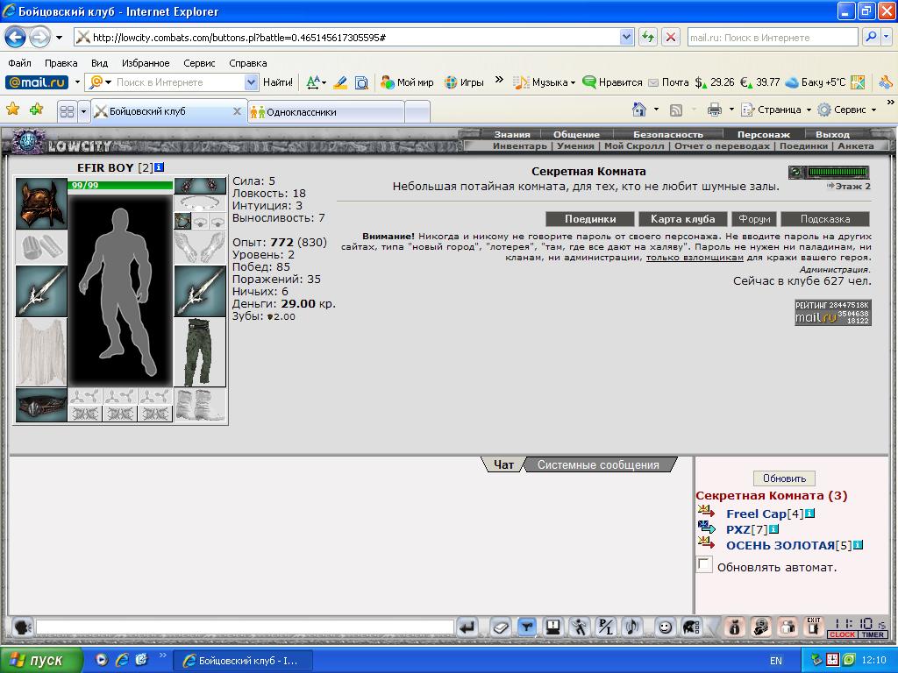Open info icon next to EFIR BOY [2]

point(160,167)
